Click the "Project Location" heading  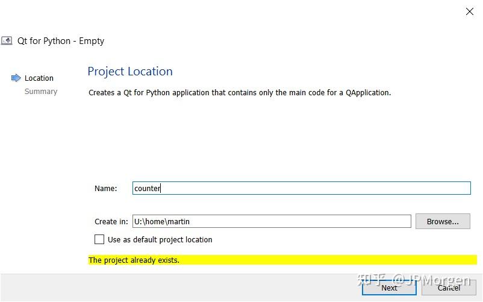tap(130, 71)
